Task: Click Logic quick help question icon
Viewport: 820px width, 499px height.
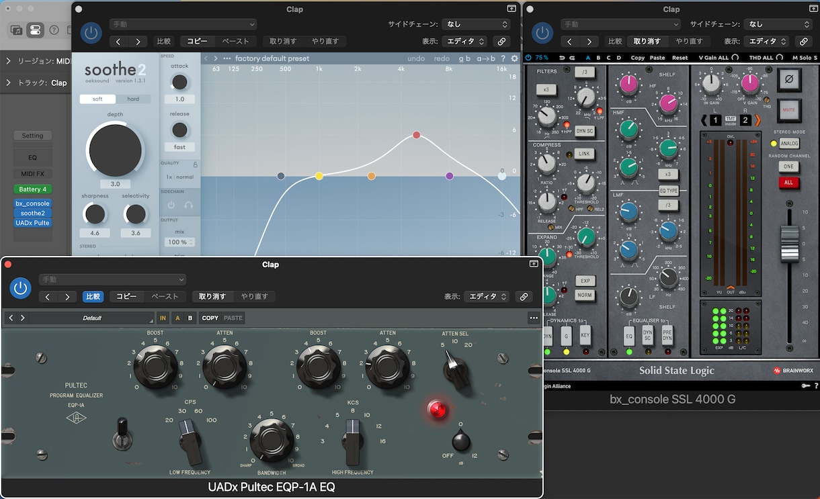Action: (54, 30)
